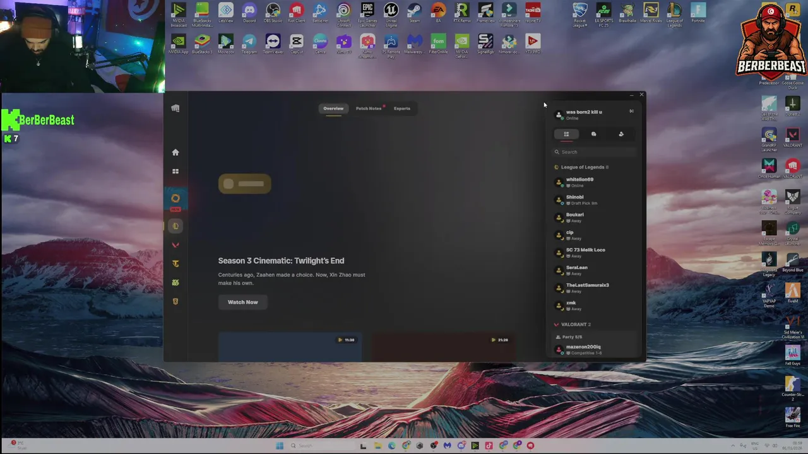808x454 pixels.
Task: Collapse the friends panel arrow
Action: point(631,112)
